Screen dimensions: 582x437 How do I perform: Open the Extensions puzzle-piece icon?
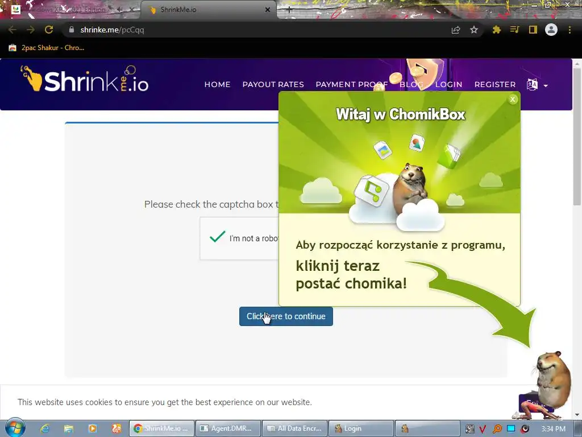(x=497, y=30)
